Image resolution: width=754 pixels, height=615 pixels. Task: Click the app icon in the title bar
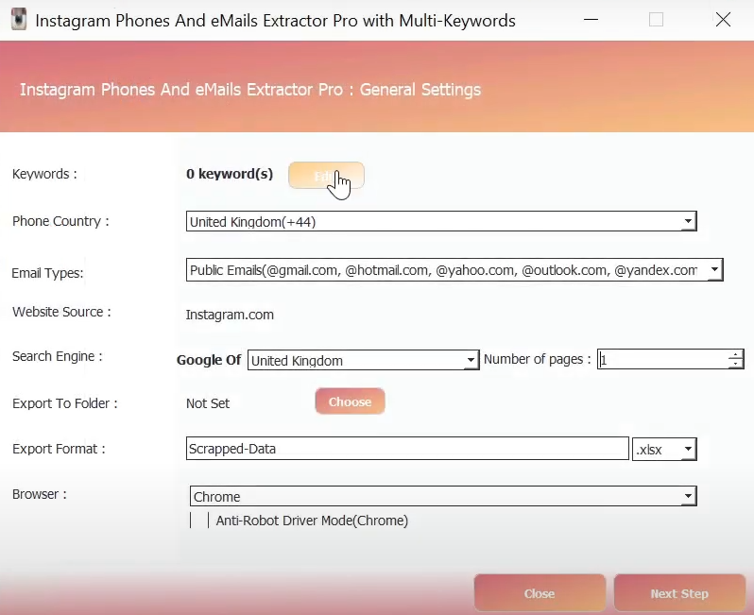(18, 20)
